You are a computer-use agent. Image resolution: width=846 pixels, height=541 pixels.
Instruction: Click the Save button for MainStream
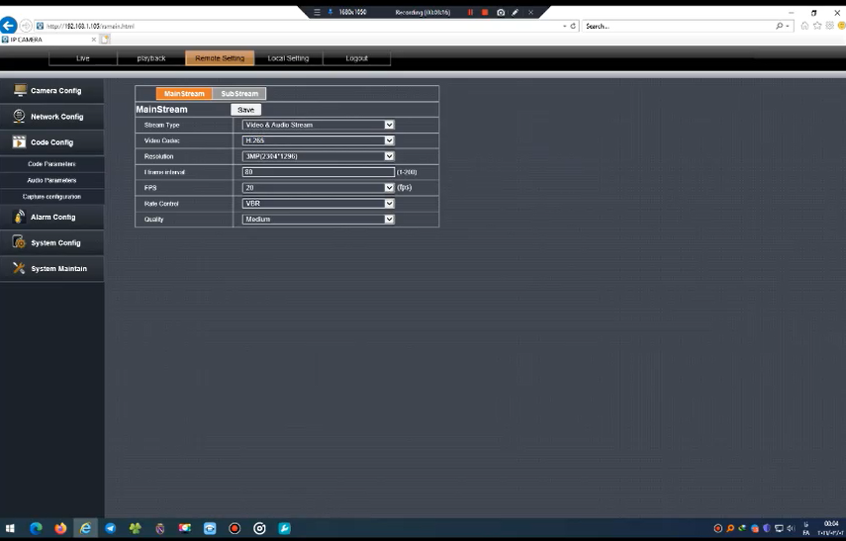tap(245, 110)
